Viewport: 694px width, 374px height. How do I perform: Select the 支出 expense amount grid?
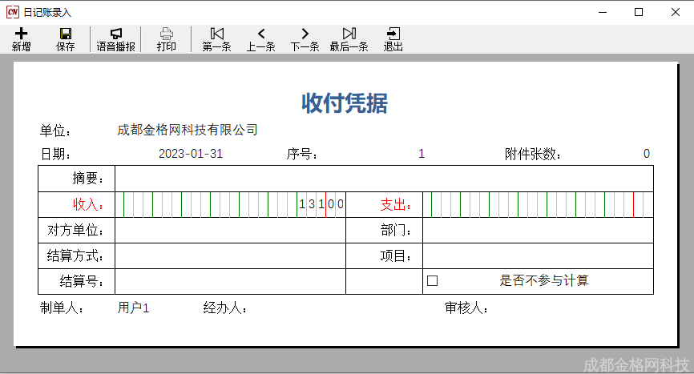tap(537, 205)
